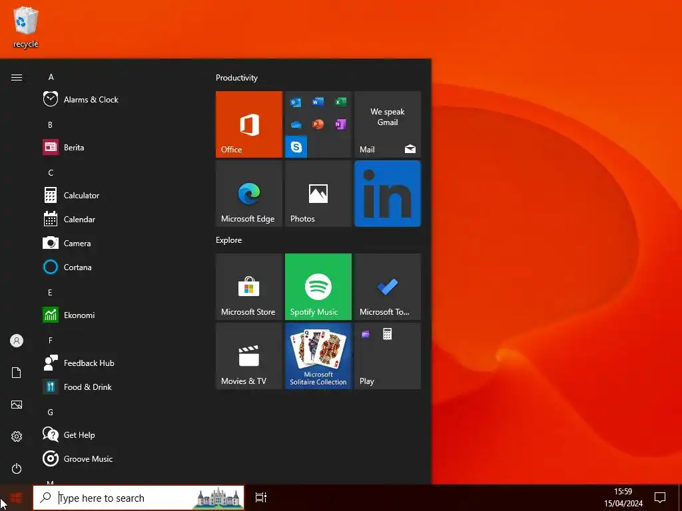Open Excel icon in Office folder tile
682x511 pixels.
coord(340,102)
